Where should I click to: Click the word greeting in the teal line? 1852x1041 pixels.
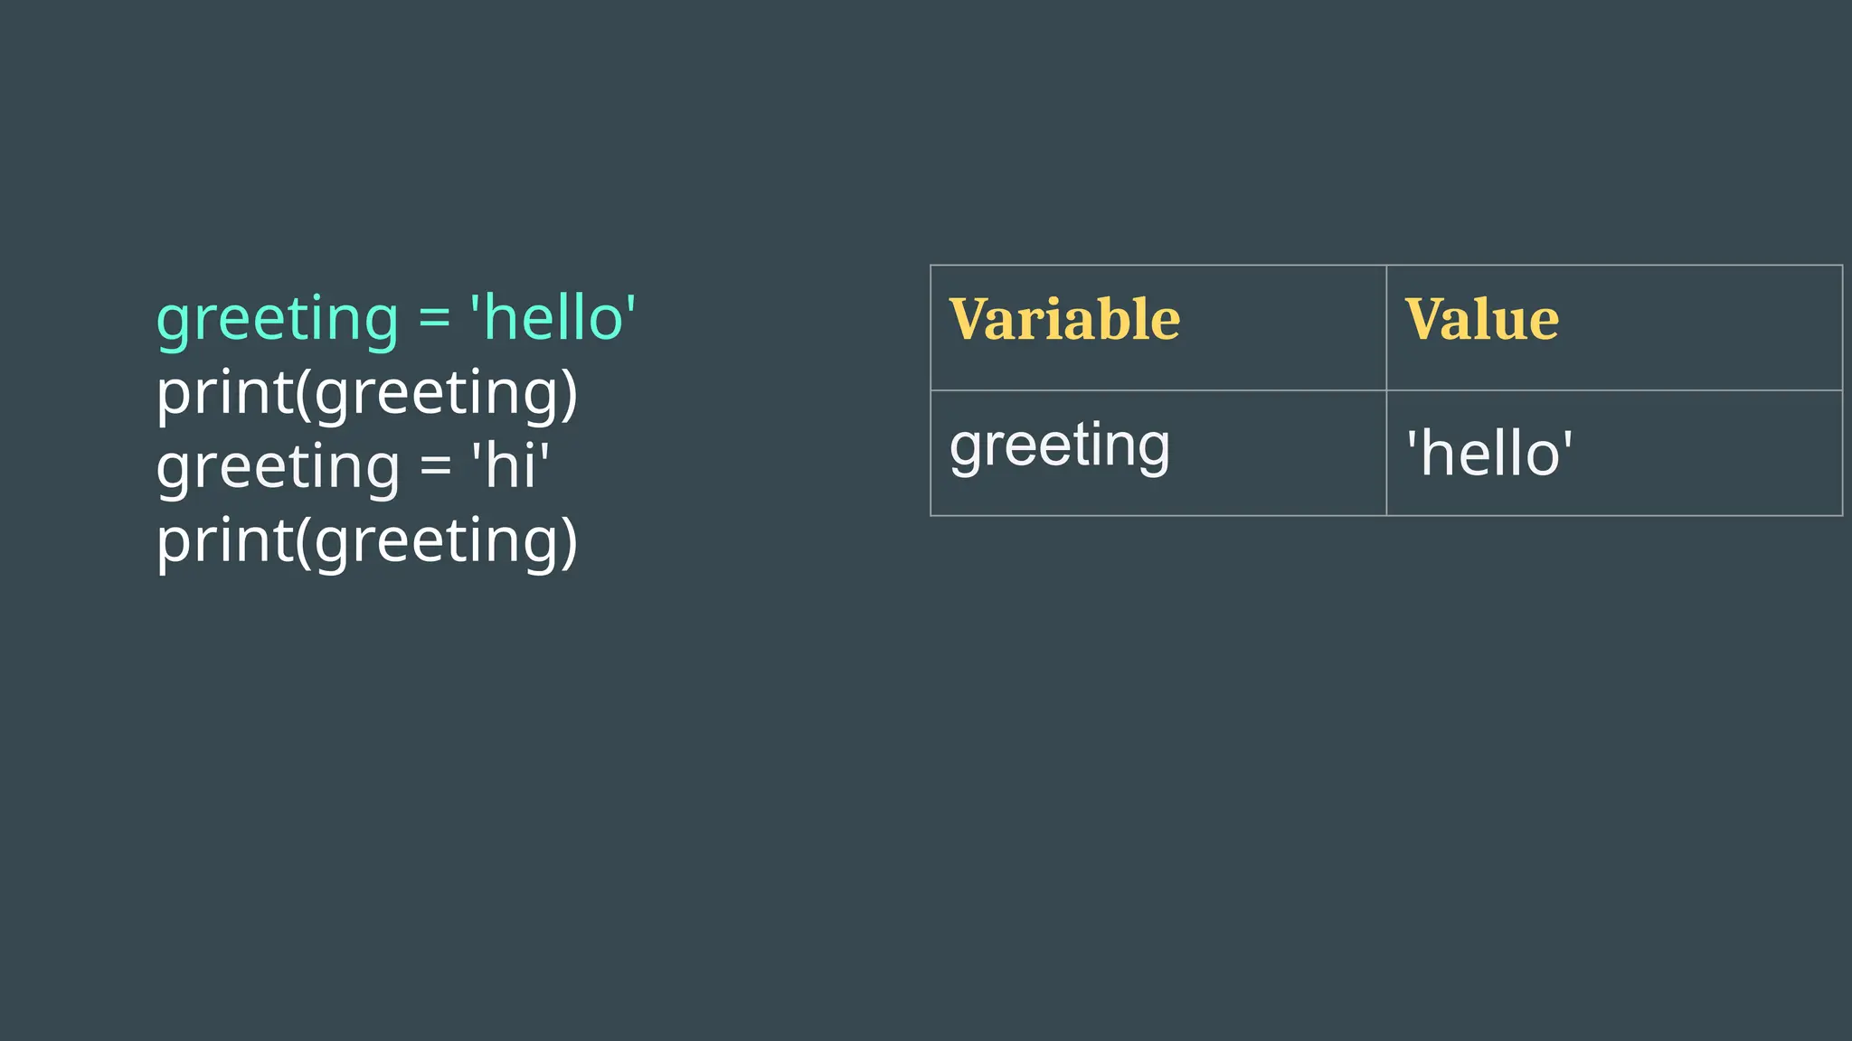coord(277,321)
